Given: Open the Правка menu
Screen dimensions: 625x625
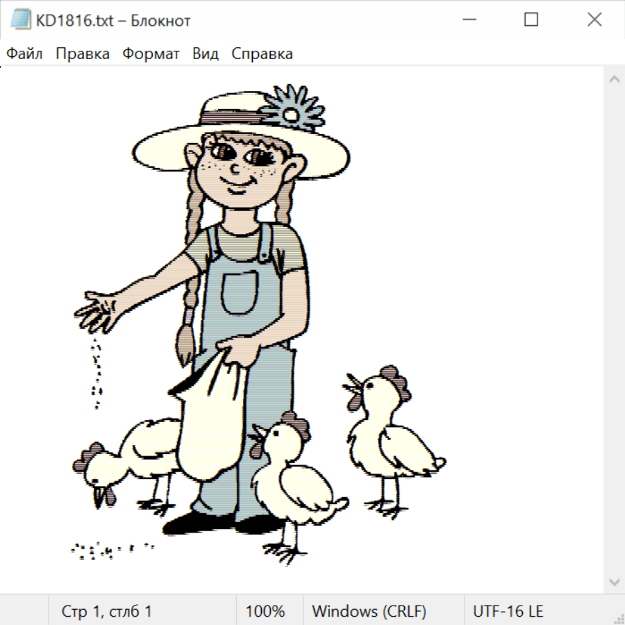Looking at the screenshot, I should coord(82,53).
